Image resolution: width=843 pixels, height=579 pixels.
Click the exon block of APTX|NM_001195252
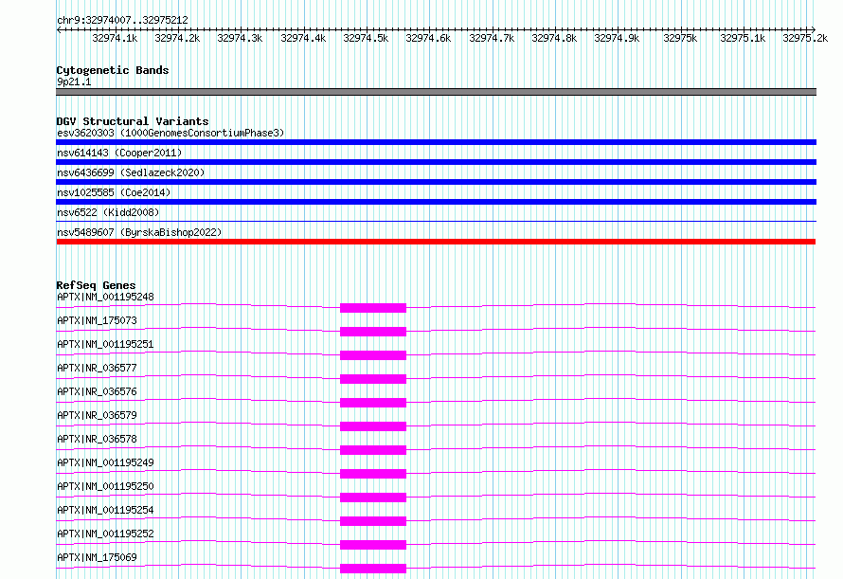(373, 545)
